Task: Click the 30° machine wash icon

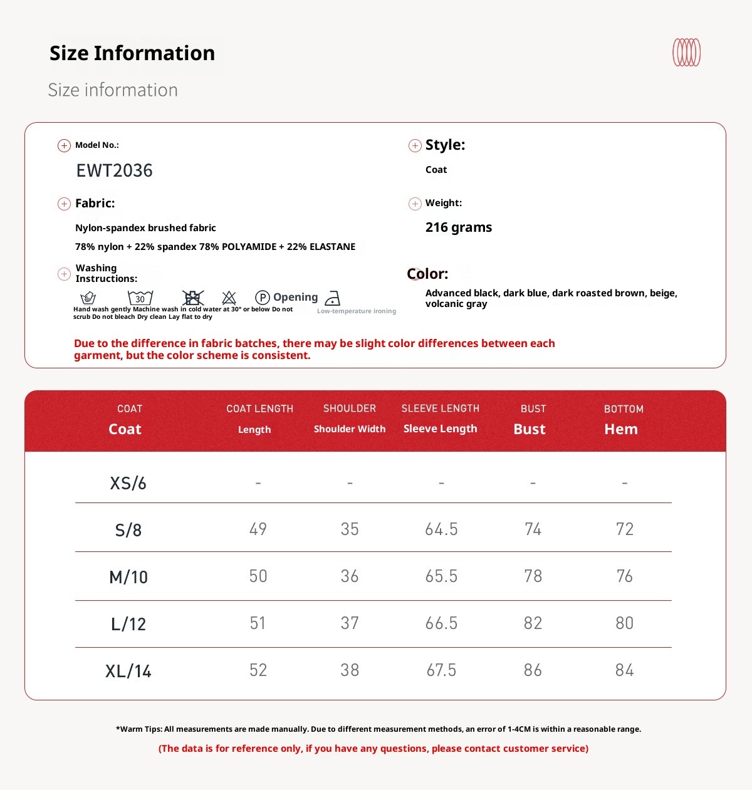Action: pos(140,298)
